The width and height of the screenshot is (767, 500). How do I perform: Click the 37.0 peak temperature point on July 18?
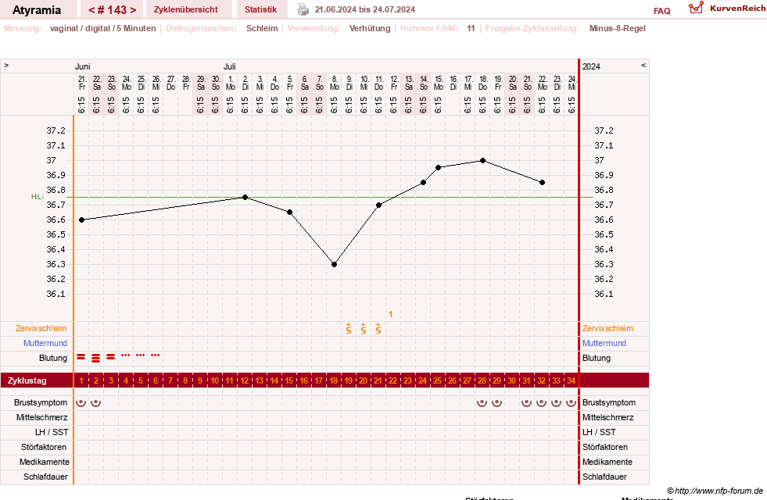coord(483,160)
